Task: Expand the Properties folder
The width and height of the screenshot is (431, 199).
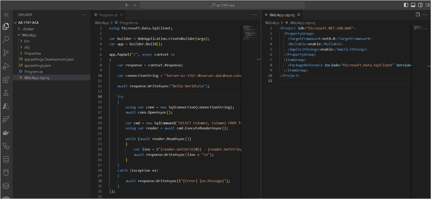Action: coord(32,53)
